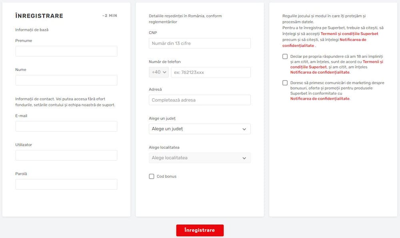The width and height of the screenshot is (400, 238).
Task: Click the Parolă input field
Action: (x=66, y=184)
